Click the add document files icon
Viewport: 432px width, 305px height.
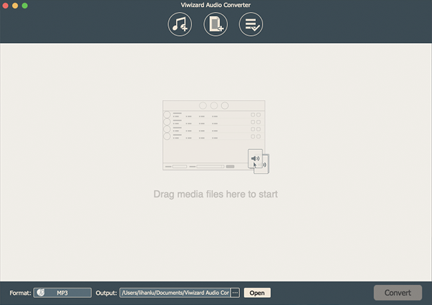coord(216,25)
